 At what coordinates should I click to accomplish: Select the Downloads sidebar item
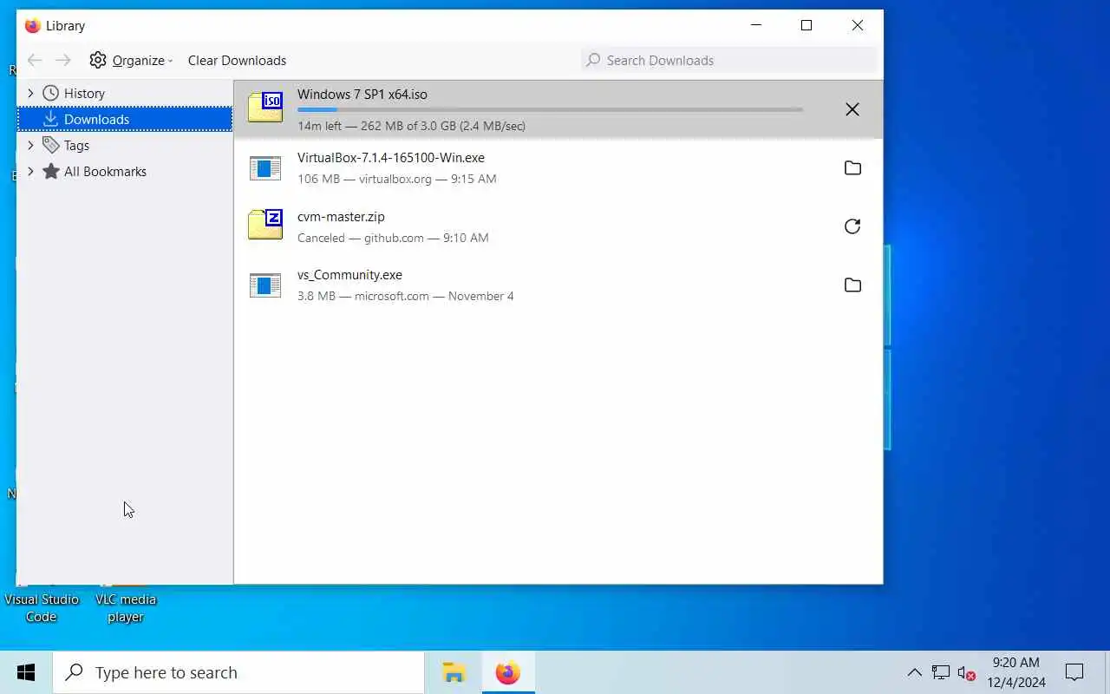point(125,119)
